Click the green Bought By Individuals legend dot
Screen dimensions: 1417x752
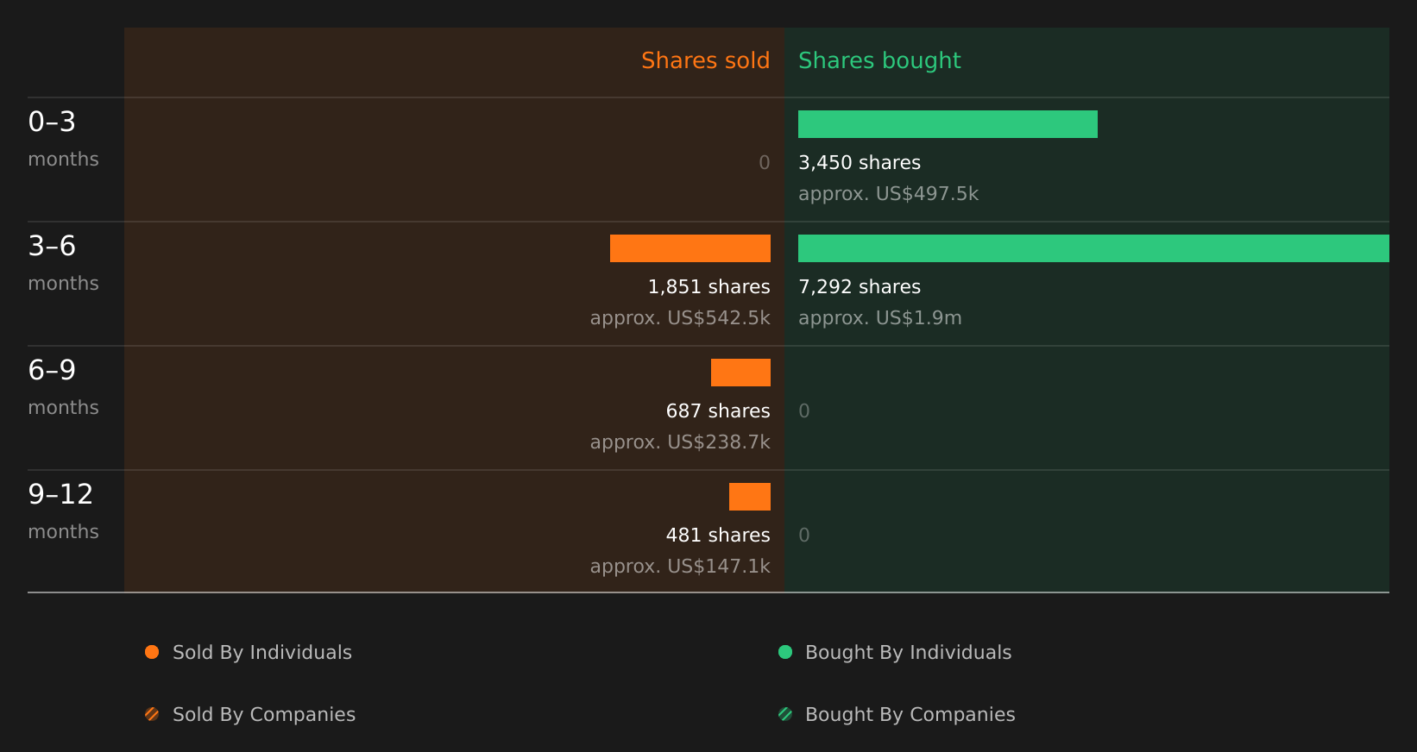(785, 652)
